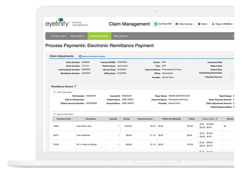Click the $36.00 payment amount link
The height and width of the screenshot is (173, 242).
tap(153, 126)
